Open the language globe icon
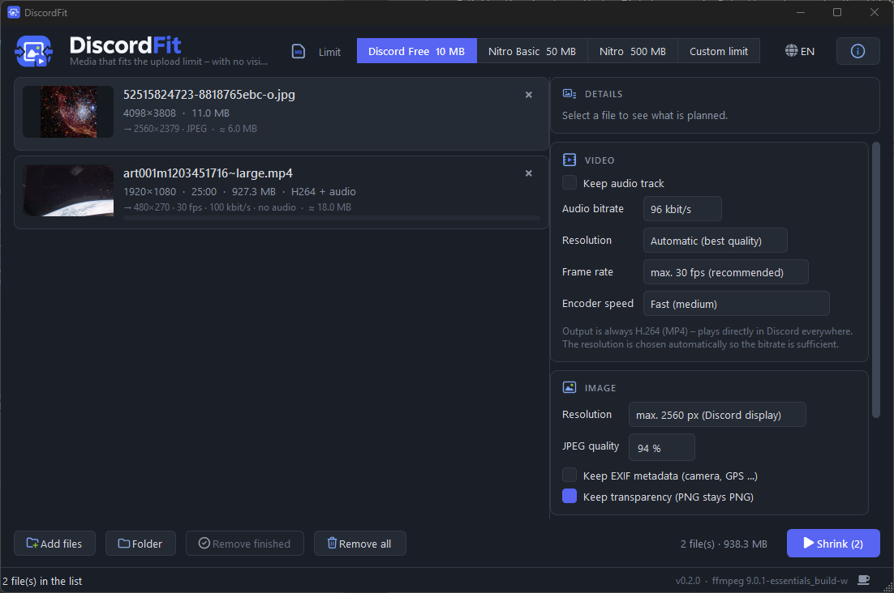894x593 pixels. tap(791, 51)
